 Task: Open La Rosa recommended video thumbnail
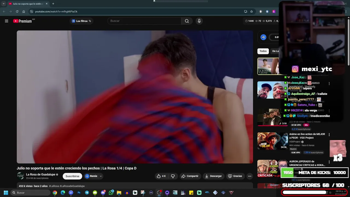[268, 66]
